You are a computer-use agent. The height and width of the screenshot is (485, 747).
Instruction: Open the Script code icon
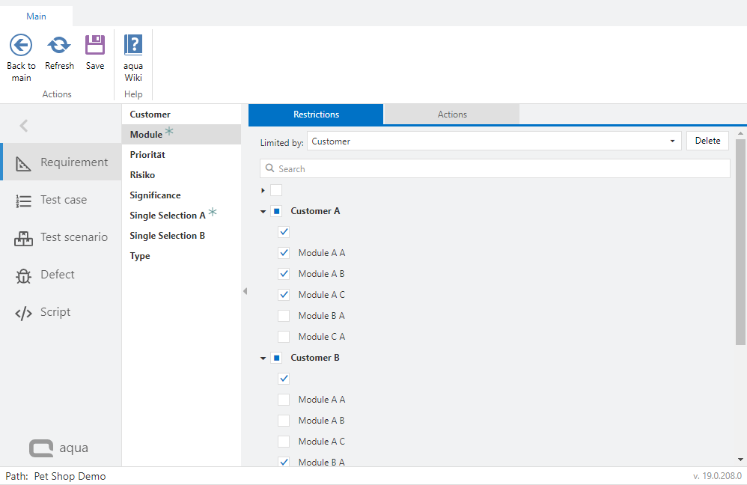[x=23, y=312]
